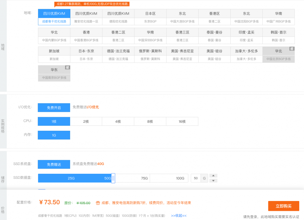This screenshot has width=304, height=220.
Task: Click the SSD data disk slider handle
Action: pyautogui.click(x=113, y=178)
